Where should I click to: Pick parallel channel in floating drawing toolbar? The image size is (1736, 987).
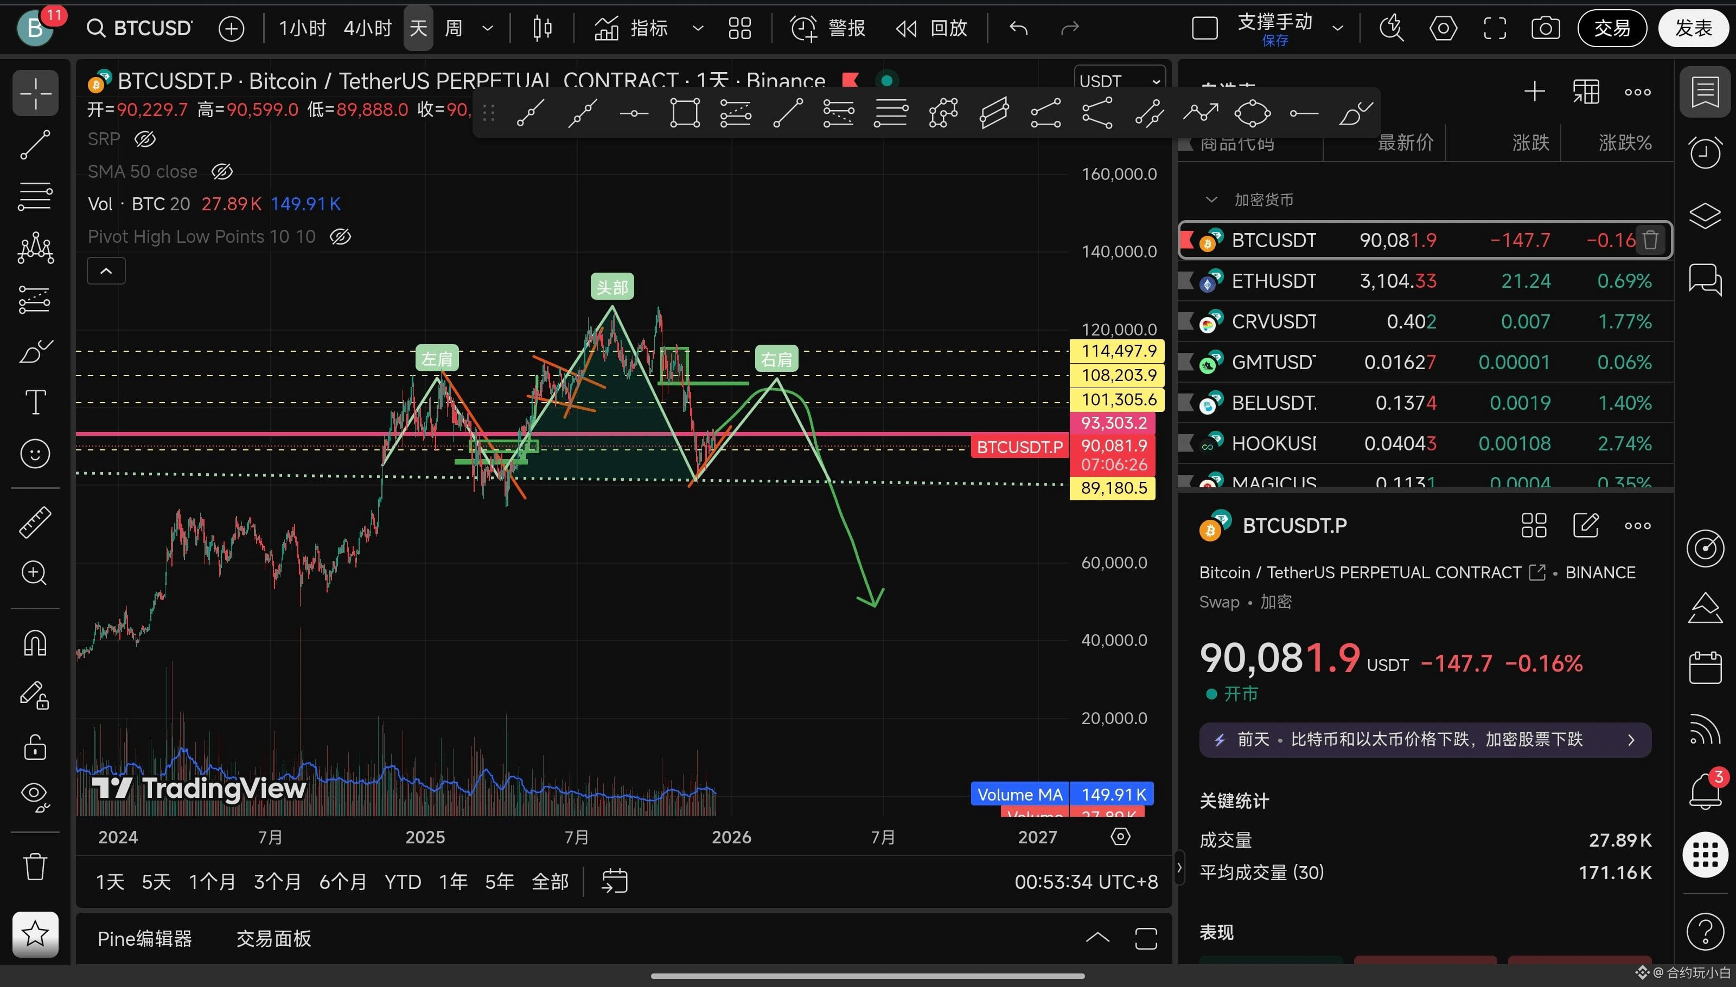(994, 113)
